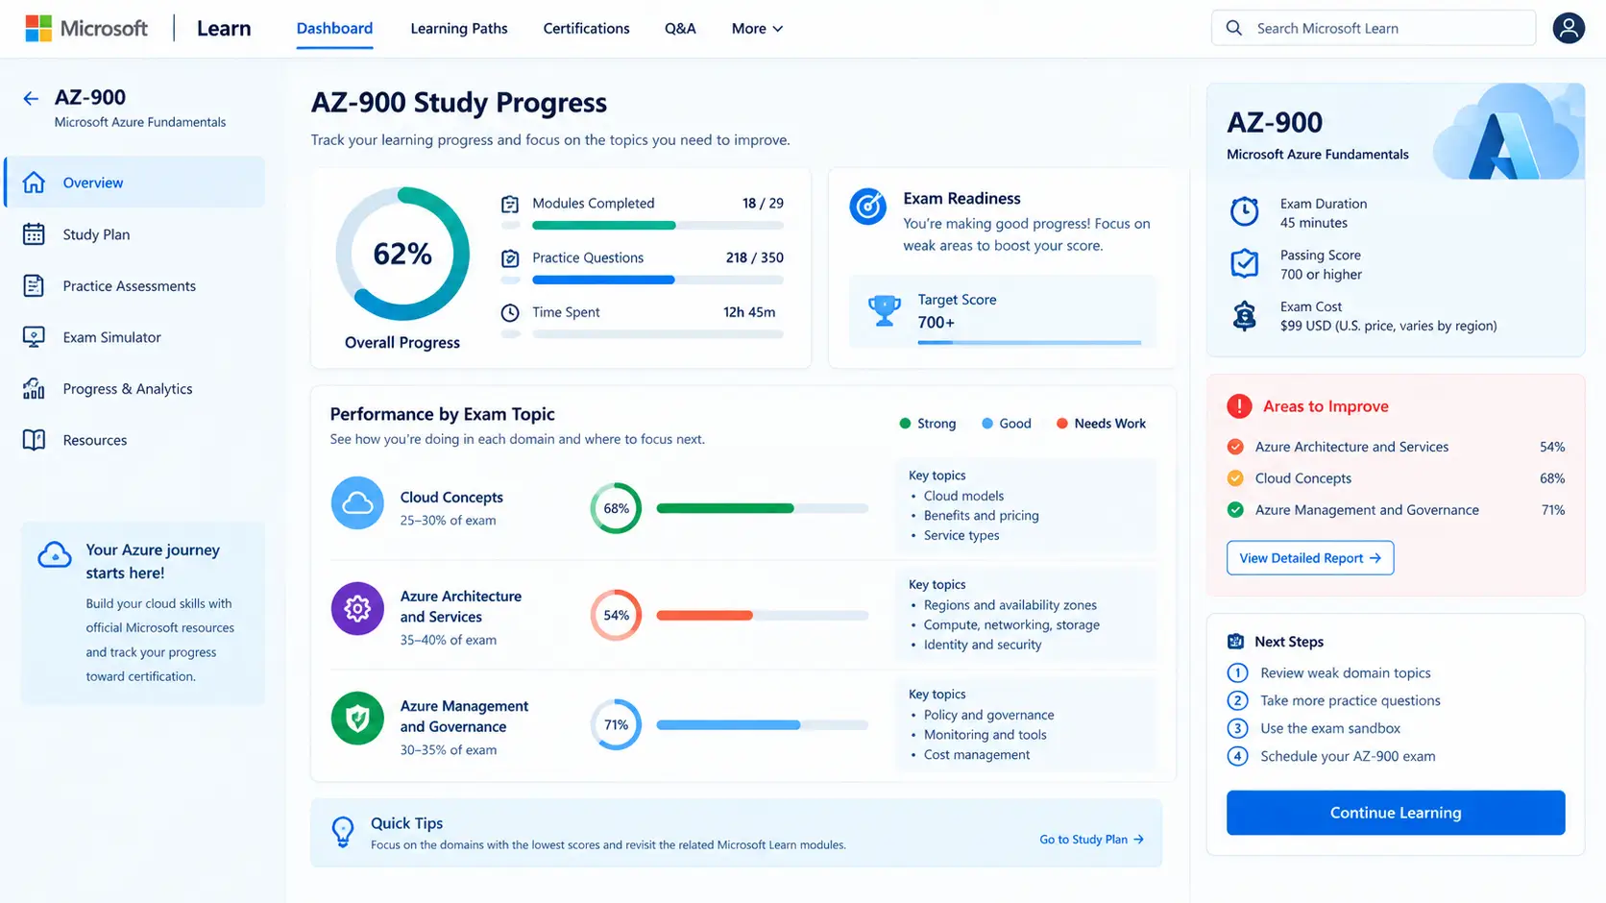The image size is (1606, 903).
Task: Click the Resources book icon
Action: [34, 440]
